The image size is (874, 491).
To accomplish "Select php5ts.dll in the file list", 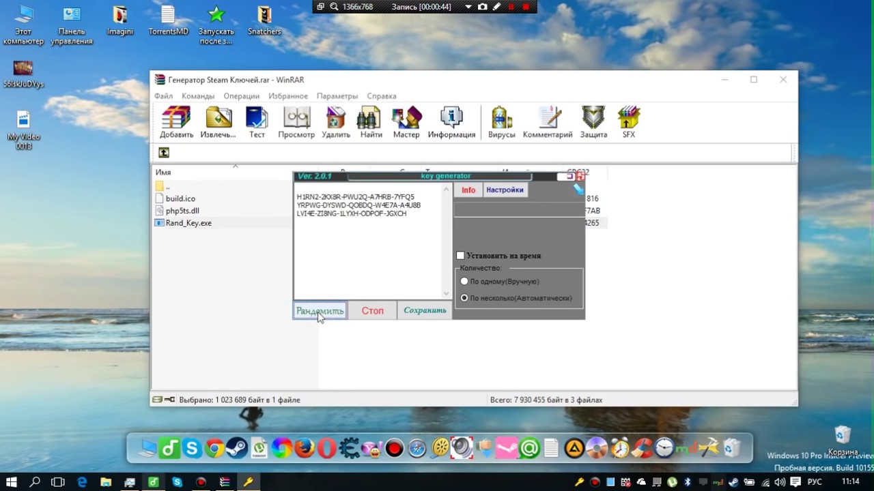I will click(182, 211).
